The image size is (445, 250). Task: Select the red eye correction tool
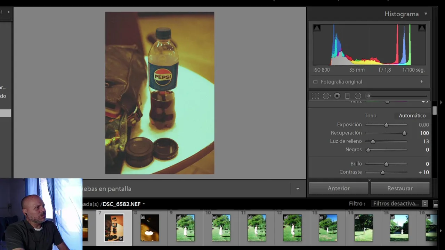click(x=337, y=96)
